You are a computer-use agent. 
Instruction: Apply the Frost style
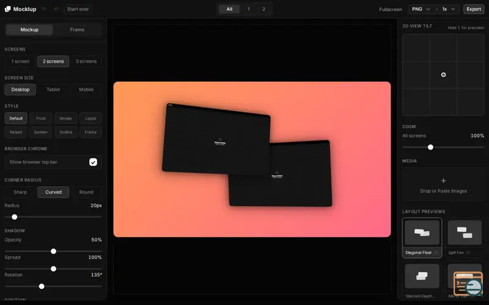click(41, 118)
